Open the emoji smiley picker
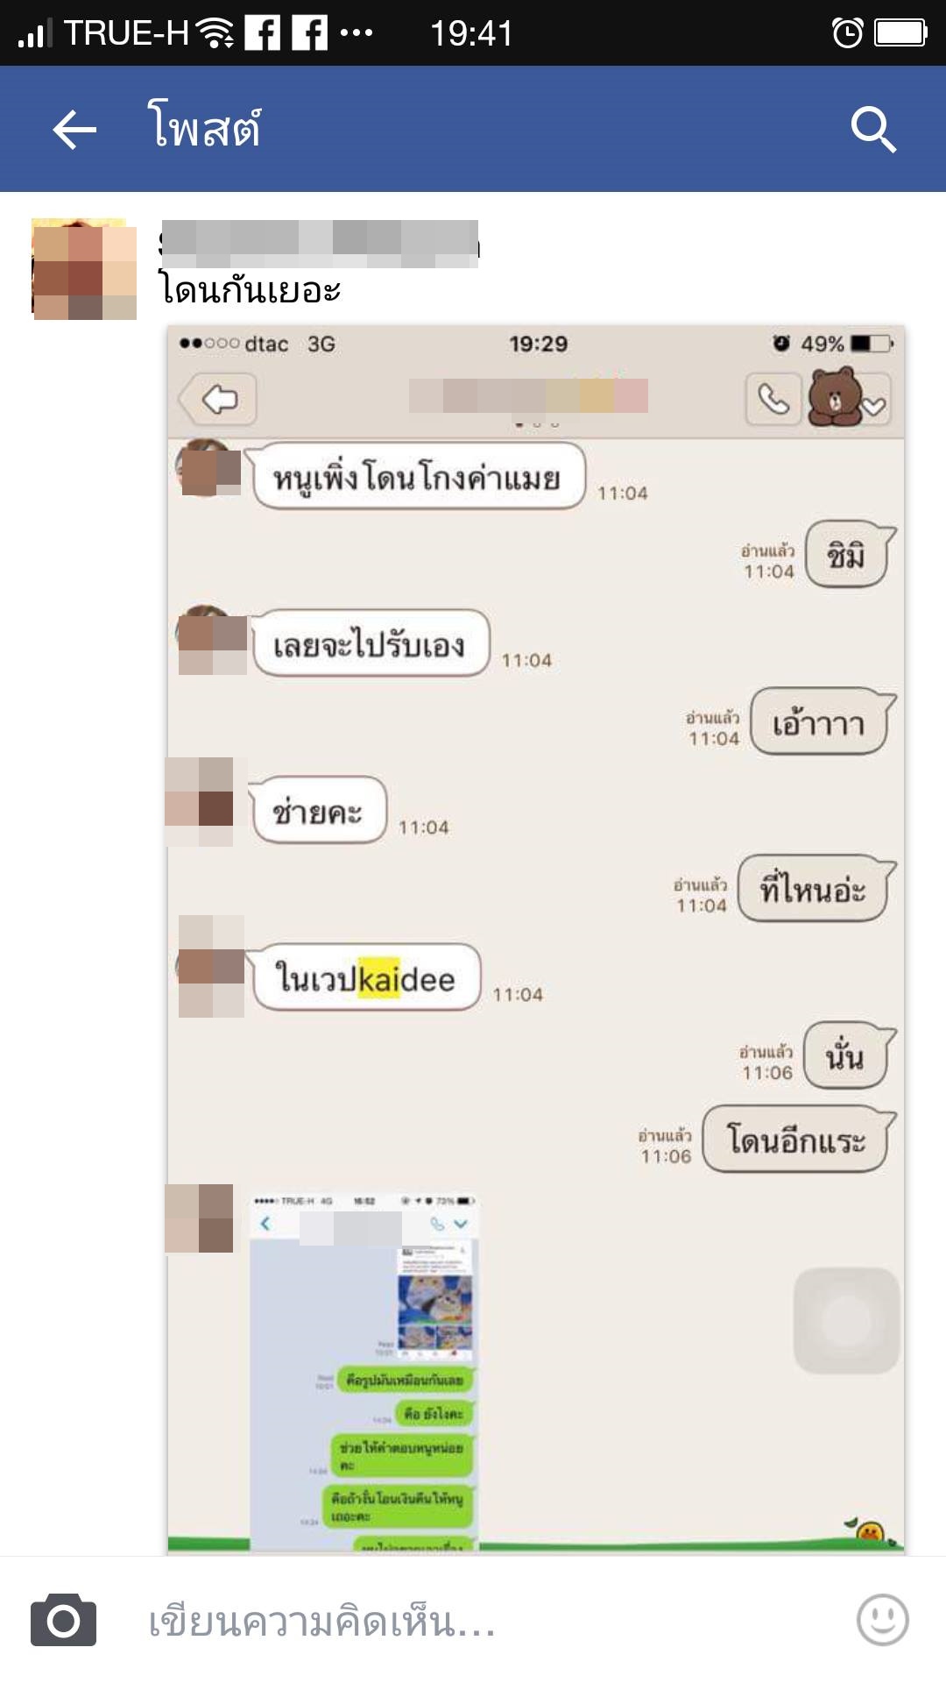Image resolution: width=946 pixels, height=1683 pixels. tap(882, 1619)
